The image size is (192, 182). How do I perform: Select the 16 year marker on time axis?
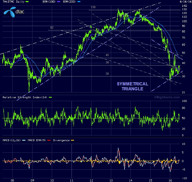pos(170,180)
